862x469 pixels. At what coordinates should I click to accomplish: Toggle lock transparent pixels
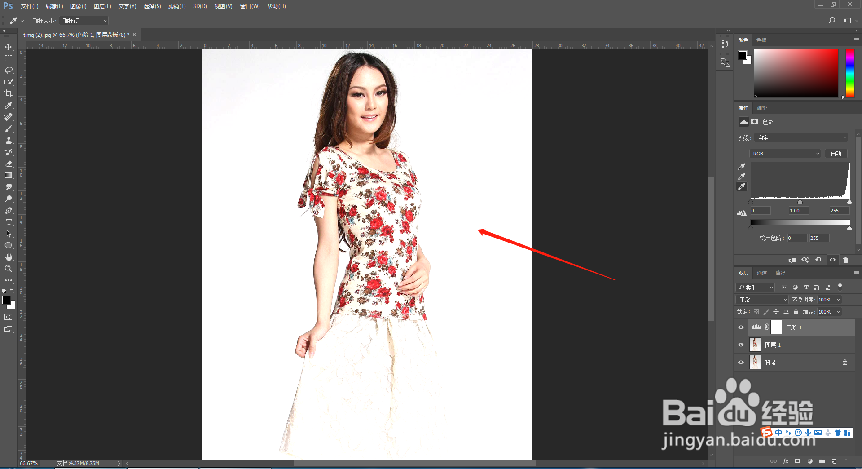tap(756, 312)
